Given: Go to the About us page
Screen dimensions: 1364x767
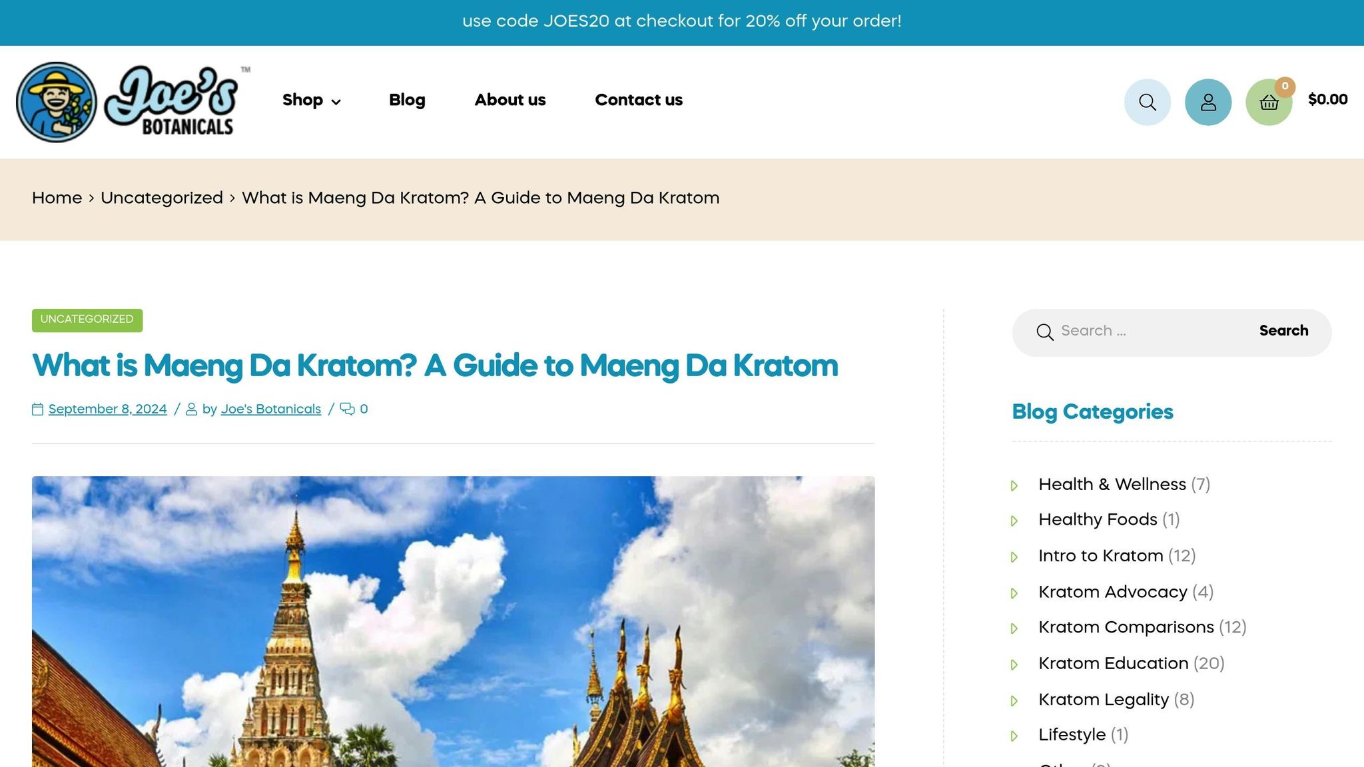Looking at the screenshot, I should pos(510,100).
